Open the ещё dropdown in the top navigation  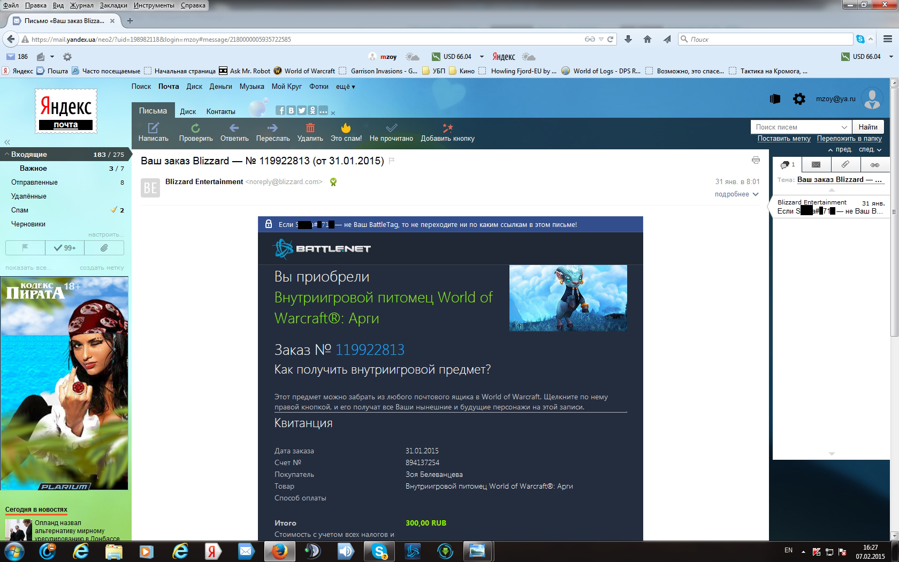click(x=345, y=86)
